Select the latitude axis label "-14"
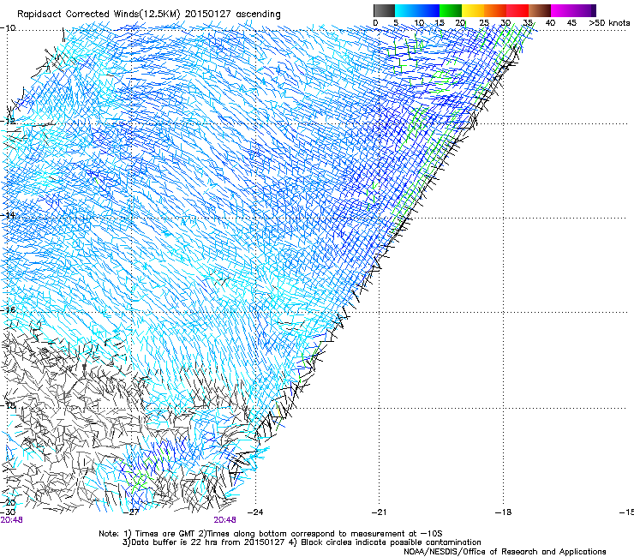 (x=8, y=215)
